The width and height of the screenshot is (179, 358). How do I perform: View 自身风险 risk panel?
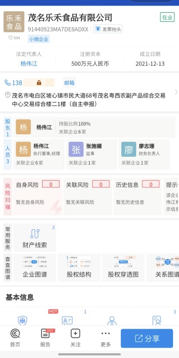click(38, 196)
